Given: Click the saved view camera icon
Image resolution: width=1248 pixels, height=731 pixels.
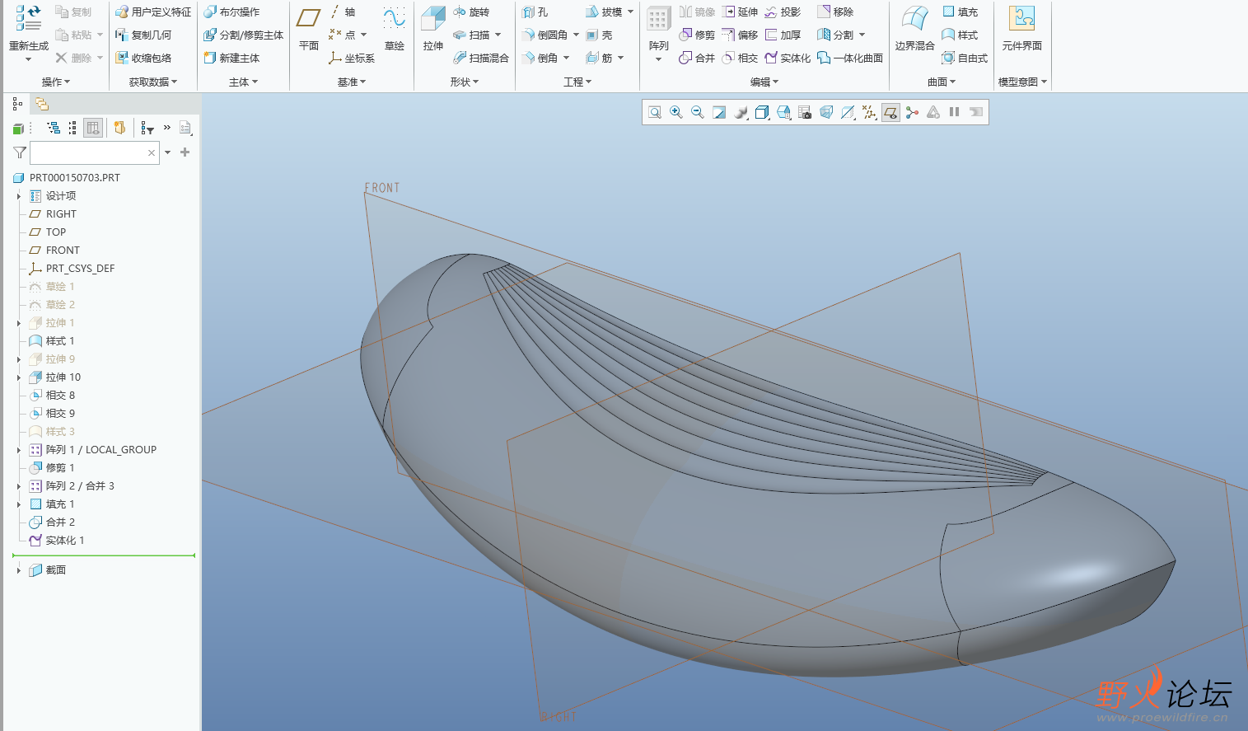Looking at the screenshot, I should [x=805, y=112].
